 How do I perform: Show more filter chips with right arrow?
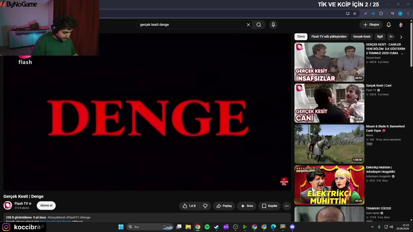point(401,37)
